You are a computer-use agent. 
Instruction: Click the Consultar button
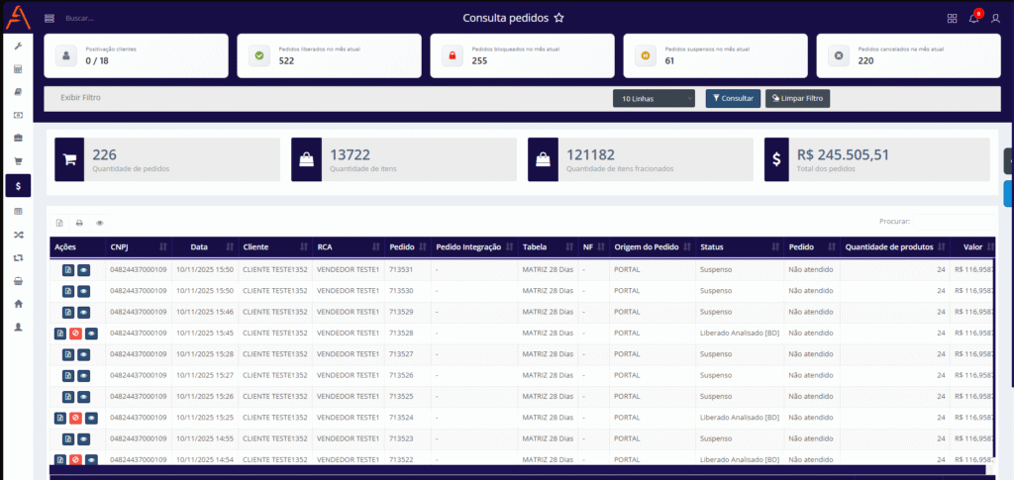point(732,99)
